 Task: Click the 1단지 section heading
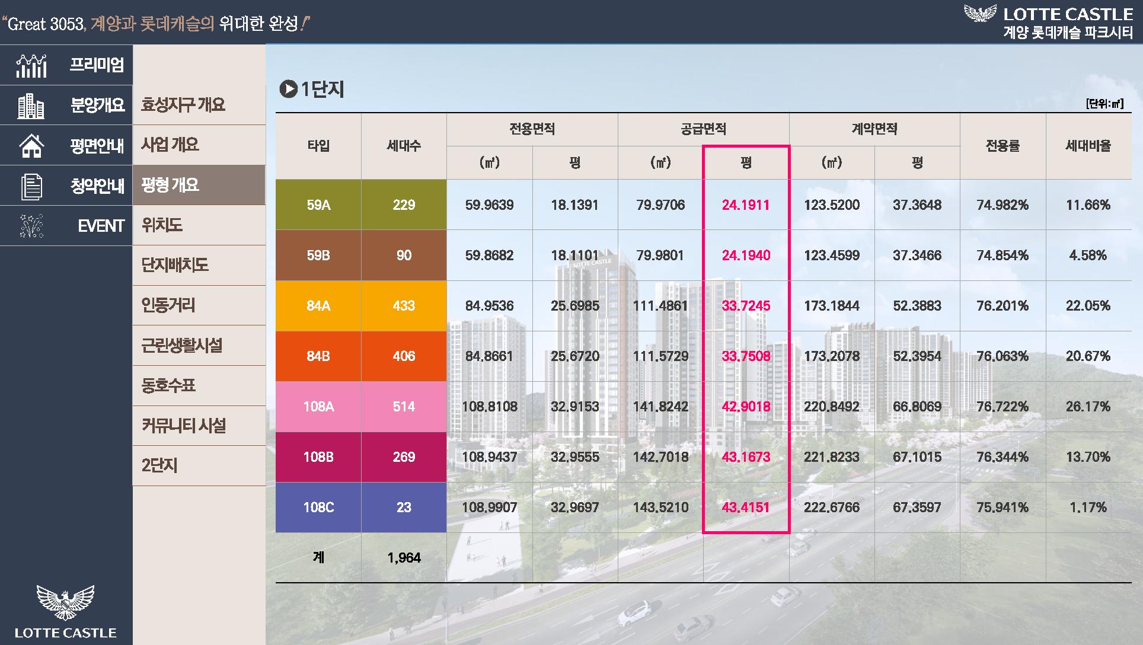[323, 90]
